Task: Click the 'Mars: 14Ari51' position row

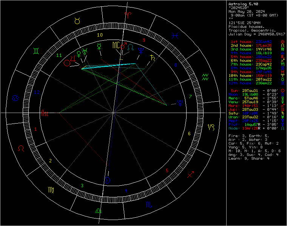Action: (x=257, y=106)
